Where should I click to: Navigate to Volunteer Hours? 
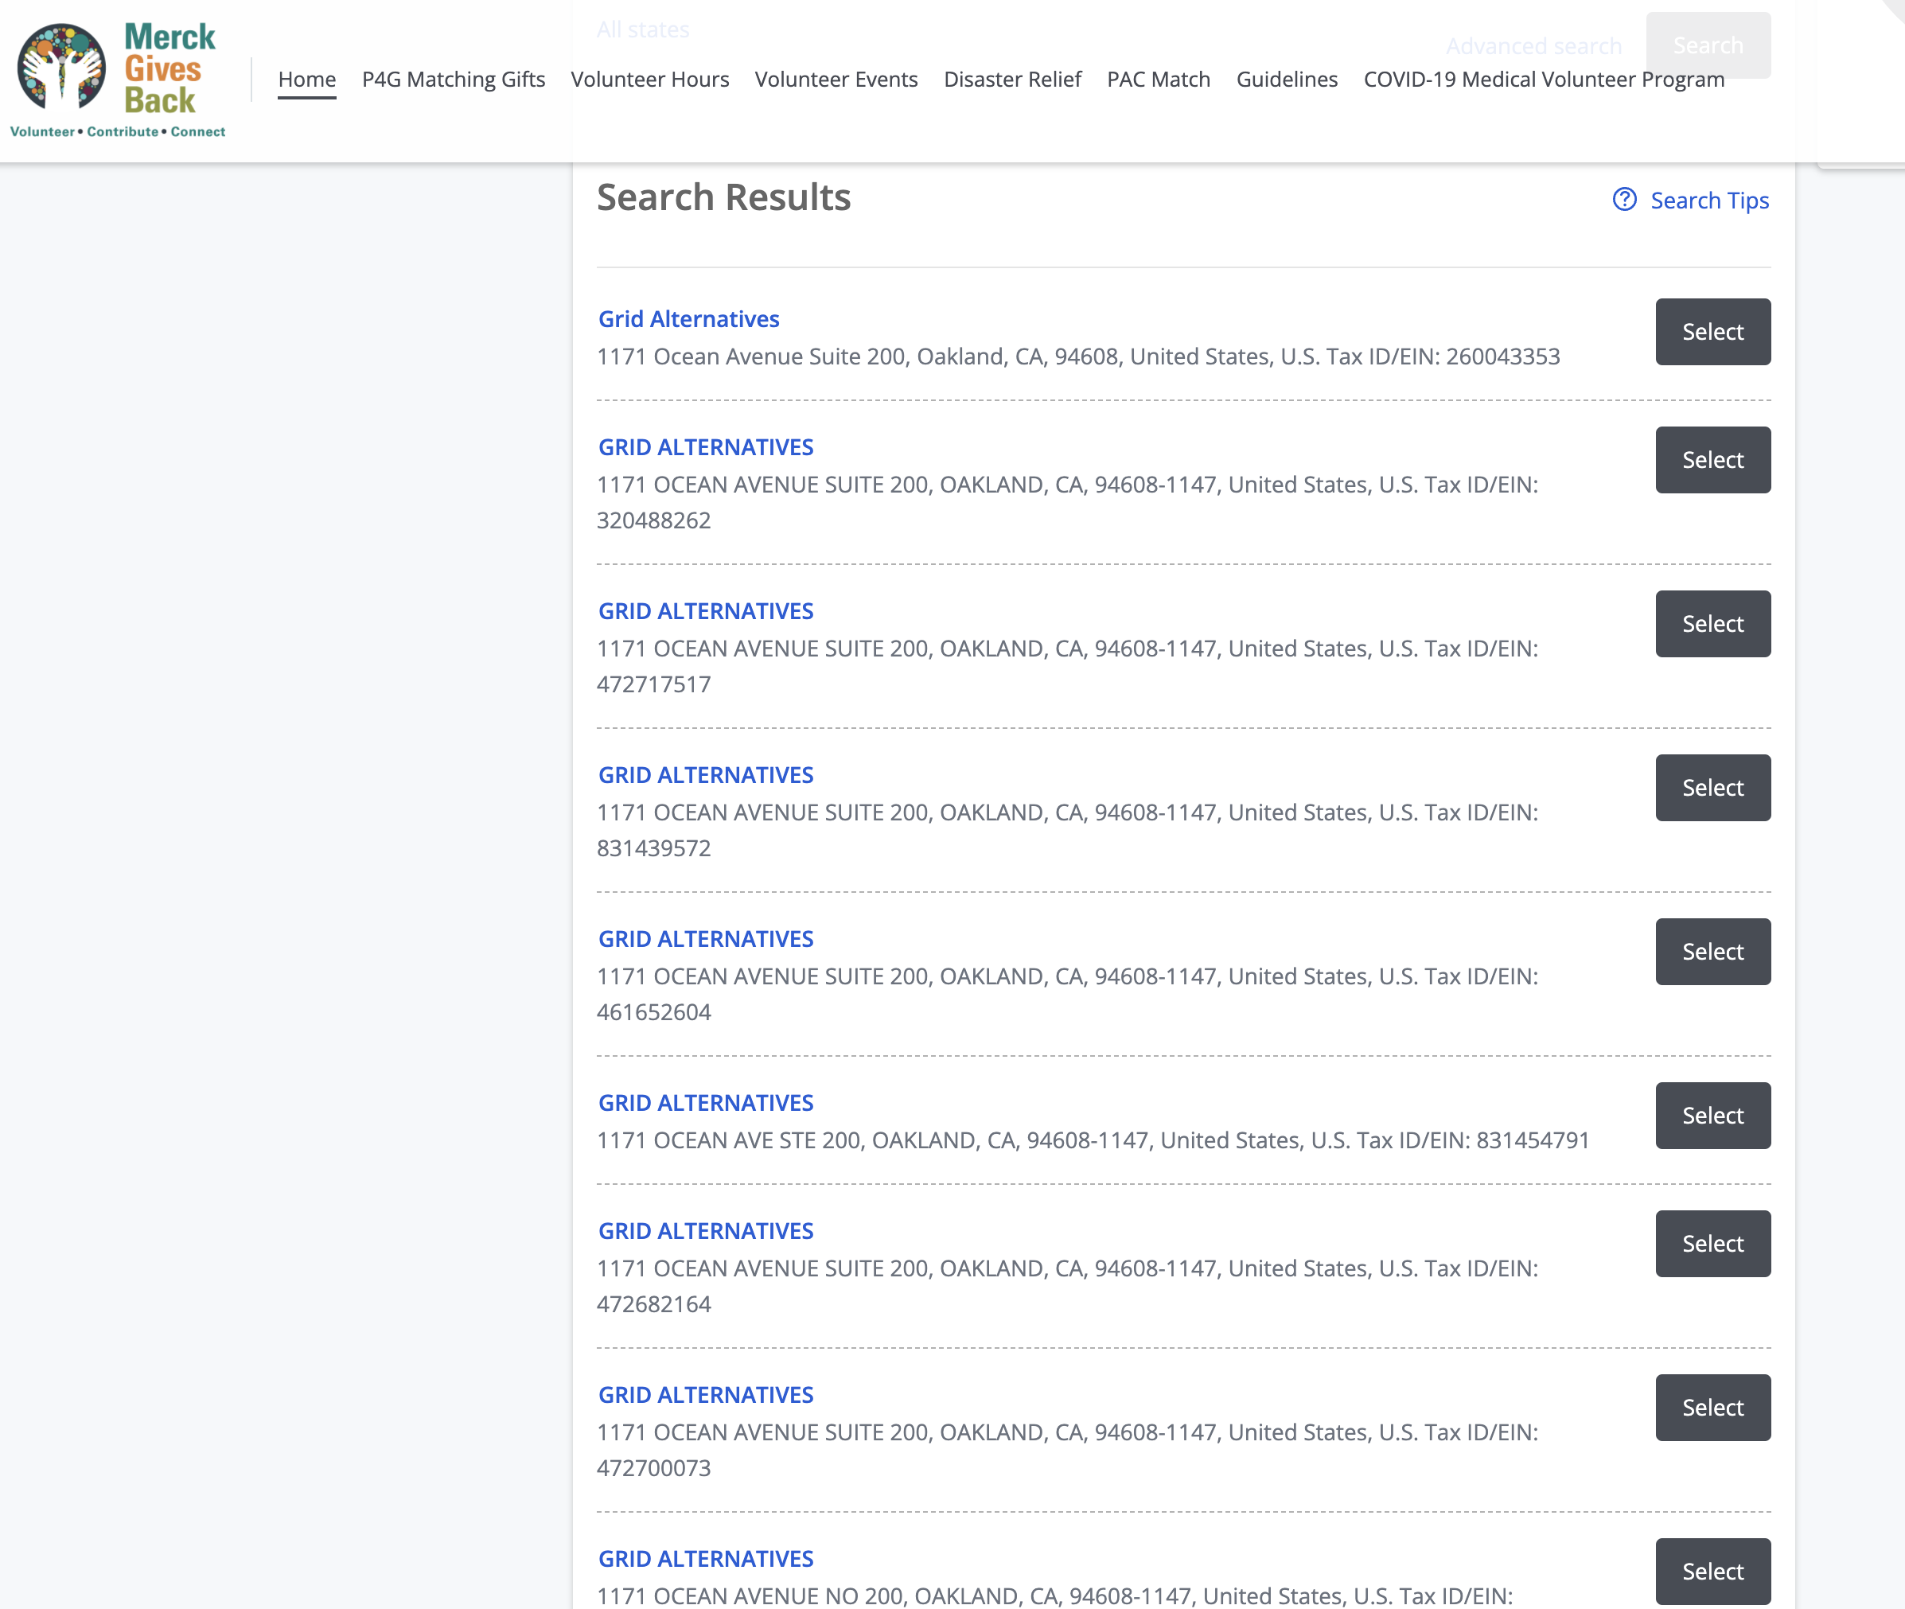pos(649,80)
